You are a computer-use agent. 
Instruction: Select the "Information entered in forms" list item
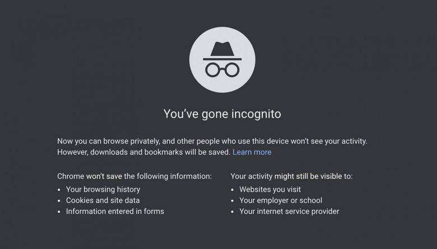[x=115, y=212]
